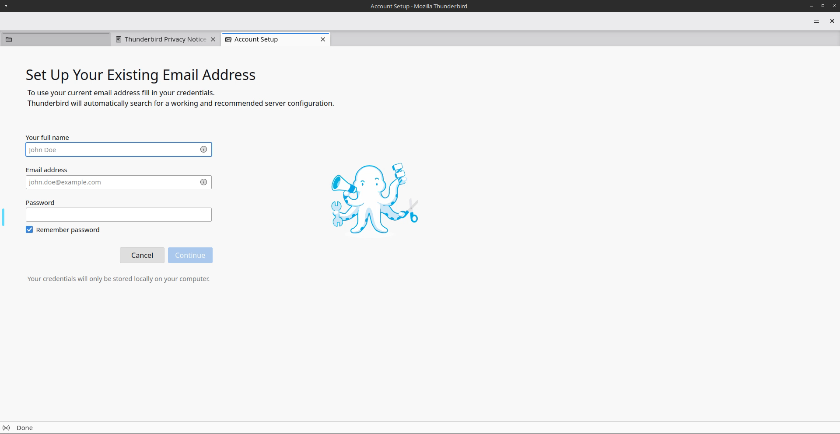Focus the Password field
Viewport: 840px width, 434px height.
click(118, 215)
